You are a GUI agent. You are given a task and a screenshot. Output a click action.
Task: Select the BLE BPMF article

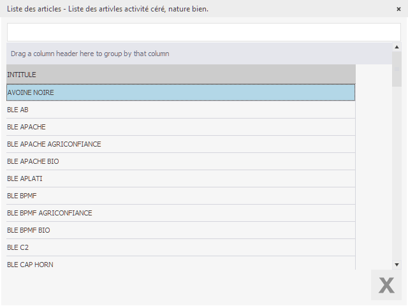[x=180, y=196]
